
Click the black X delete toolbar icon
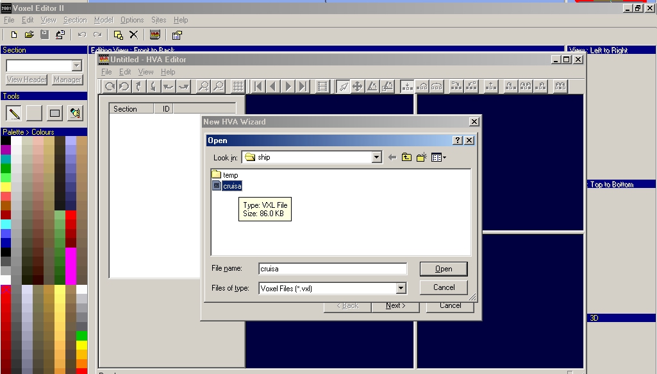(133, 35)
